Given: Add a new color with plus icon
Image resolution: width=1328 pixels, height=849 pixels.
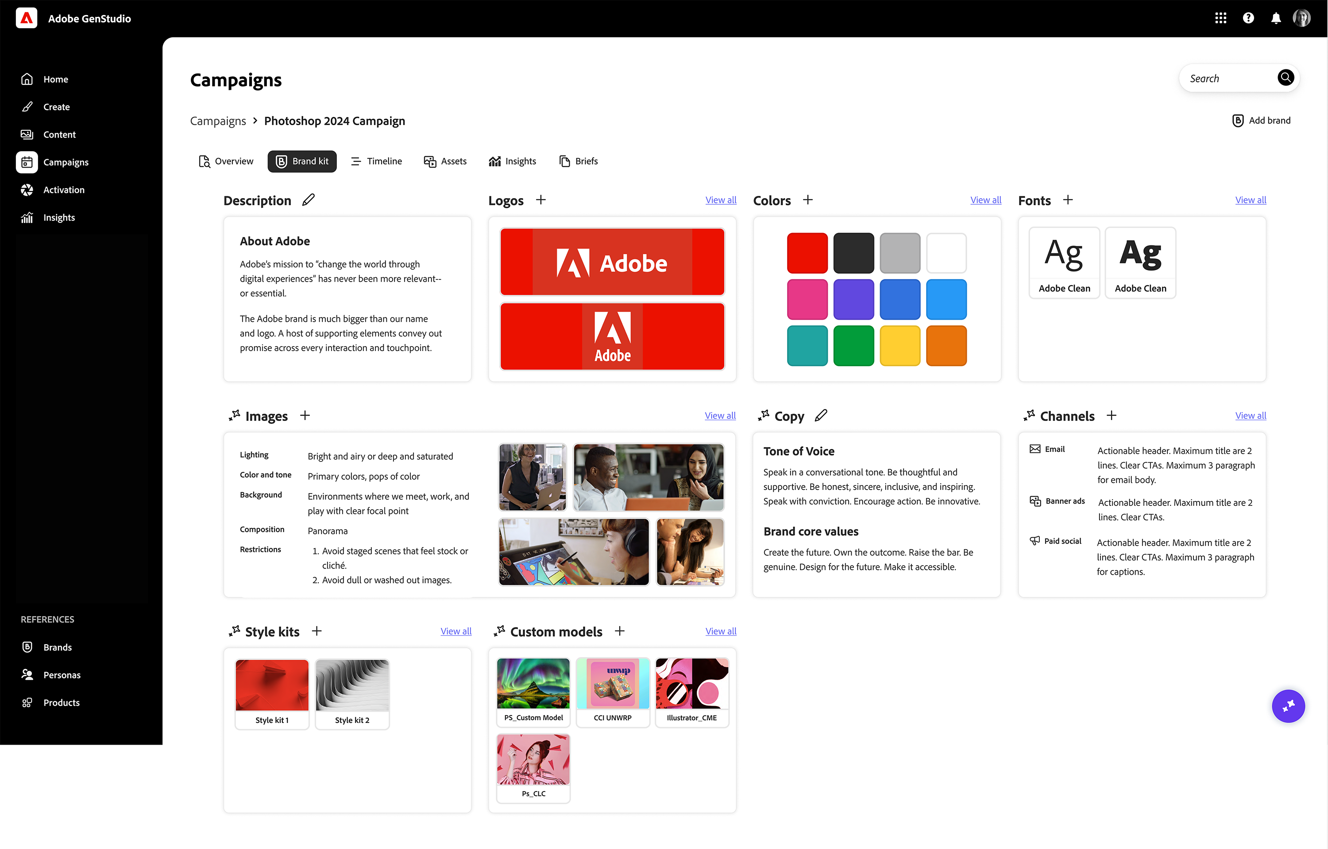Looking at the screenshot, I should click(808, 199).
